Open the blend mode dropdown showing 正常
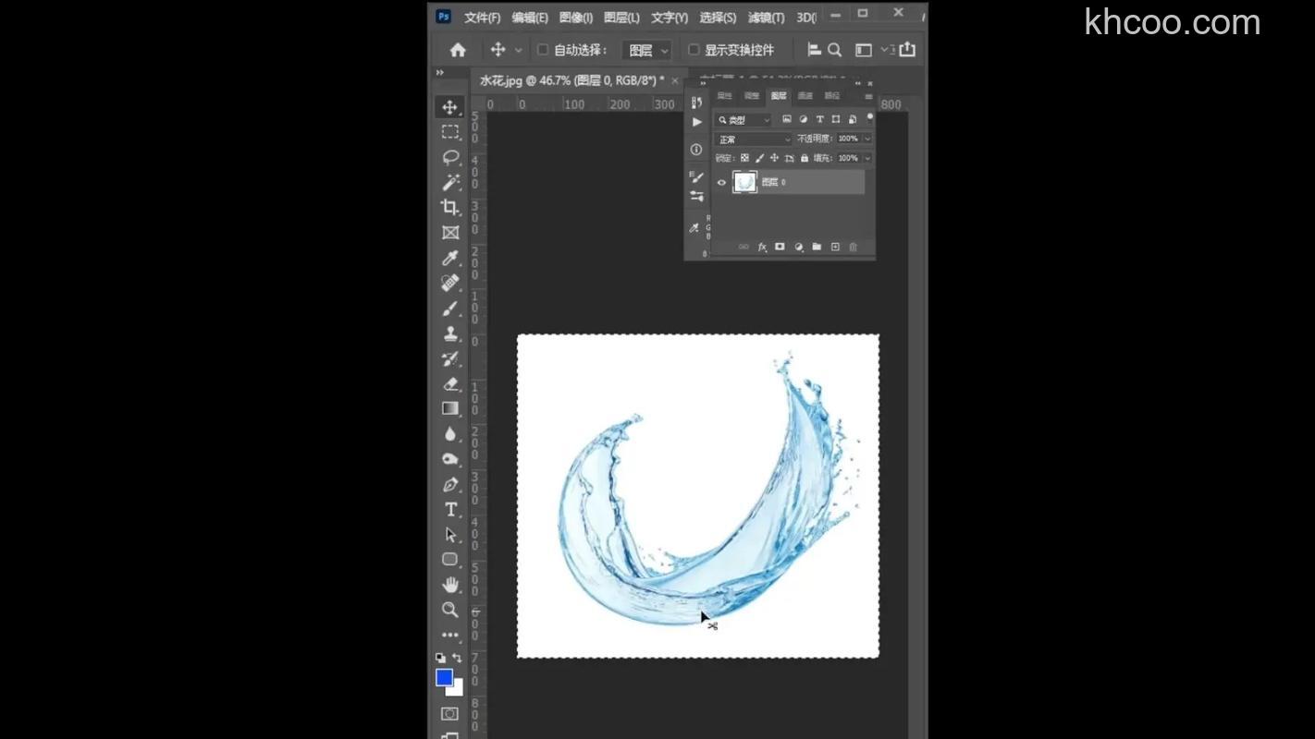The image size is (1315, 739). pos(751,139)
